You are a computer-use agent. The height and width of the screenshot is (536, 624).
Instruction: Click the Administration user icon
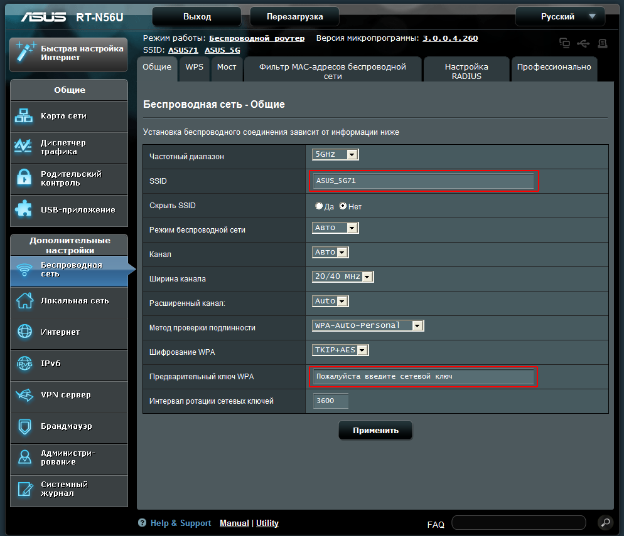[x=24, y=457]
